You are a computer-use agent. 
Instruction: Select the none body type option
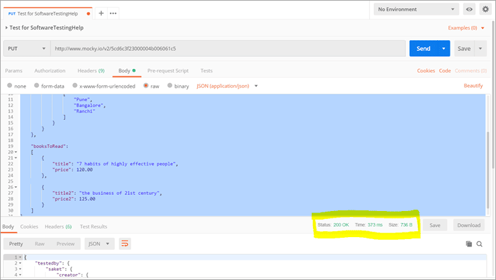[9, 86]
